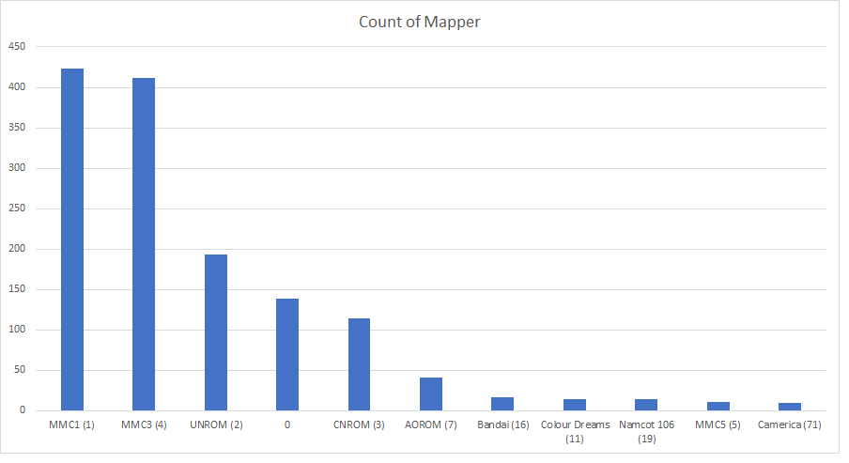
Task: Select the 'AOROM (7)' axis label
Action: [431, 425]
